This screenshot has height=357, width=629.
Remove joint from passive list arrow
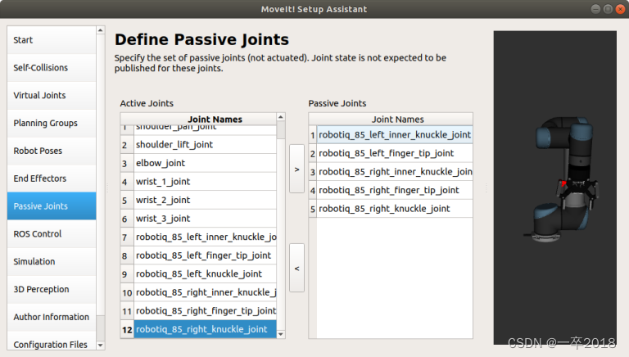click(x=296, y=268)
